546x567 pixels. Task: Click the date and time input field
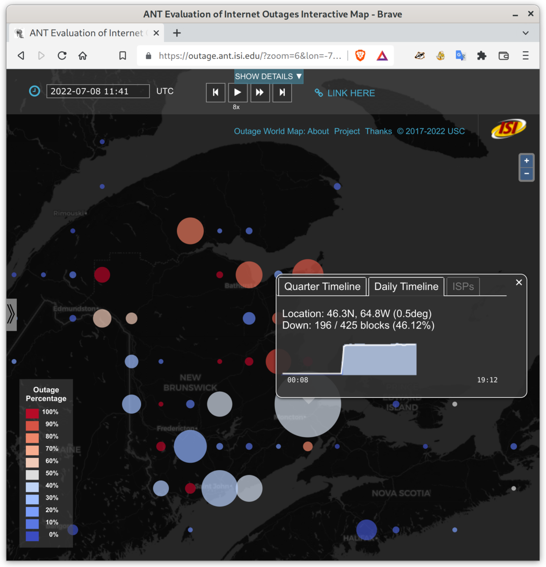pyautogui.click(x=98, y=91)
